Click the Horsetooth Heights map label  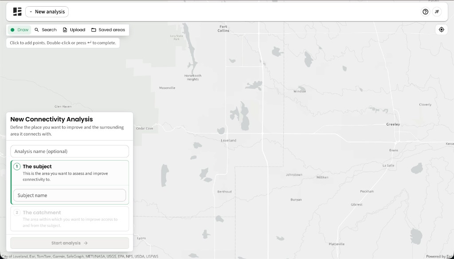[192, 77]
